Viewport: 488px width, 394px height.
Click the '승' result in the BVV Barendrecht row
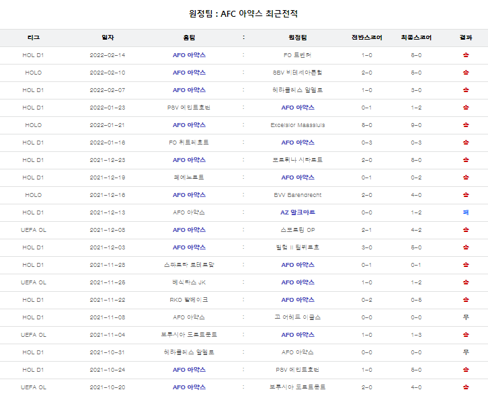[x=466, y=195]
